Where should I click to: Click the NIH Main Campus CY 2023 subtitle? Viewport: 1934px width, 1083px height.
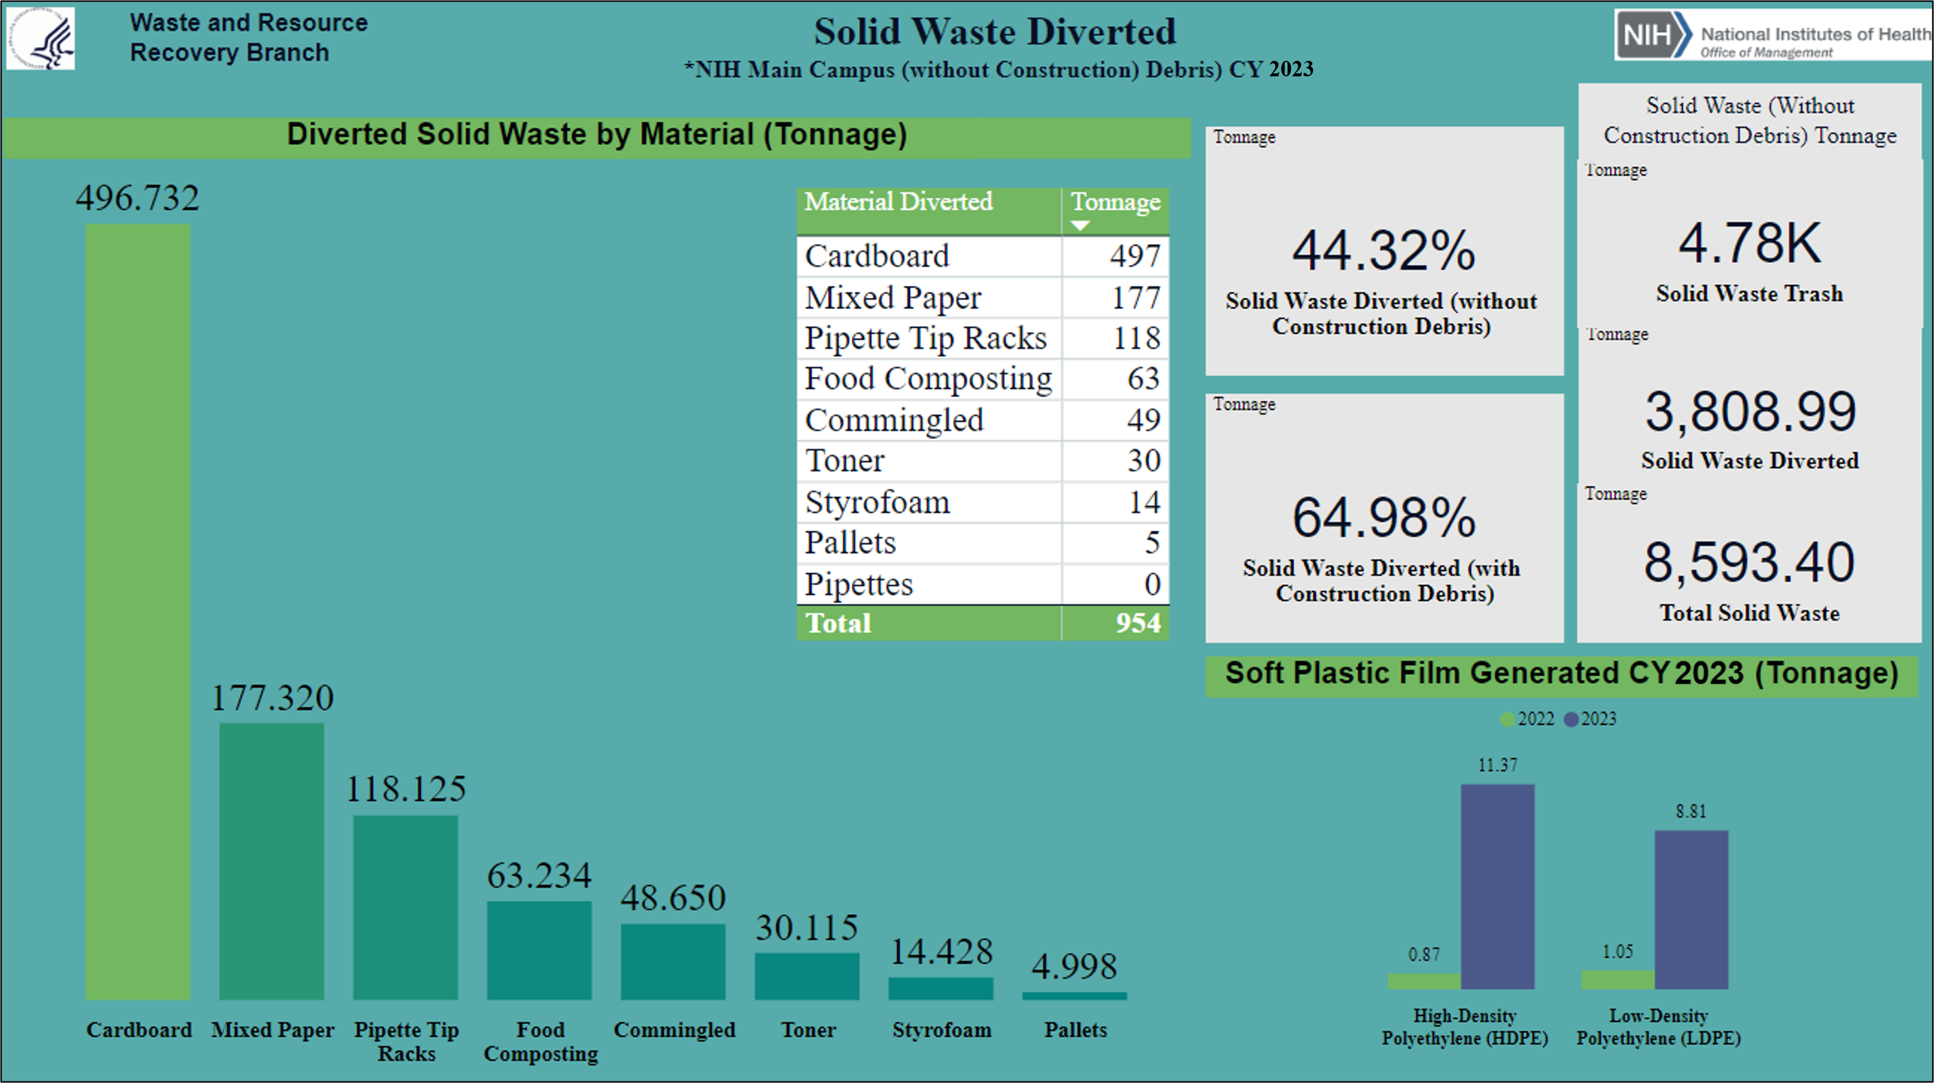tap(998, 69)
